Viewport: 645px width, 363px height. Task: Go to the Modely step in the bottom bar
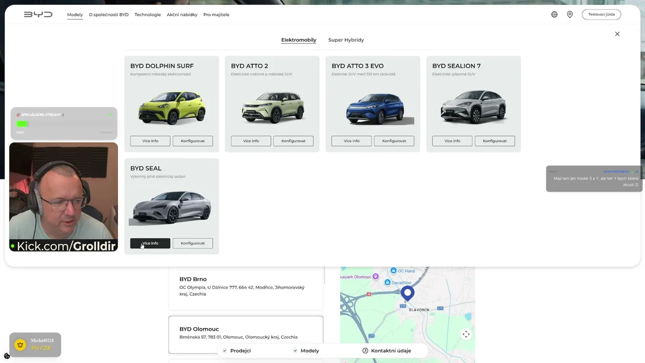point(306,351)
